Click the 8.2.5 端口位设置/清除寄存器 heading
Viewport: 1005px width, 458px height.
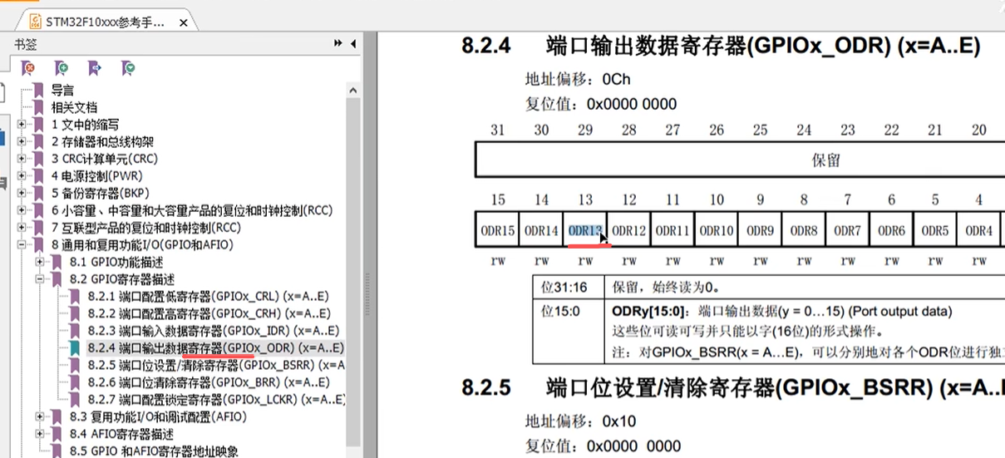(733, 388)
